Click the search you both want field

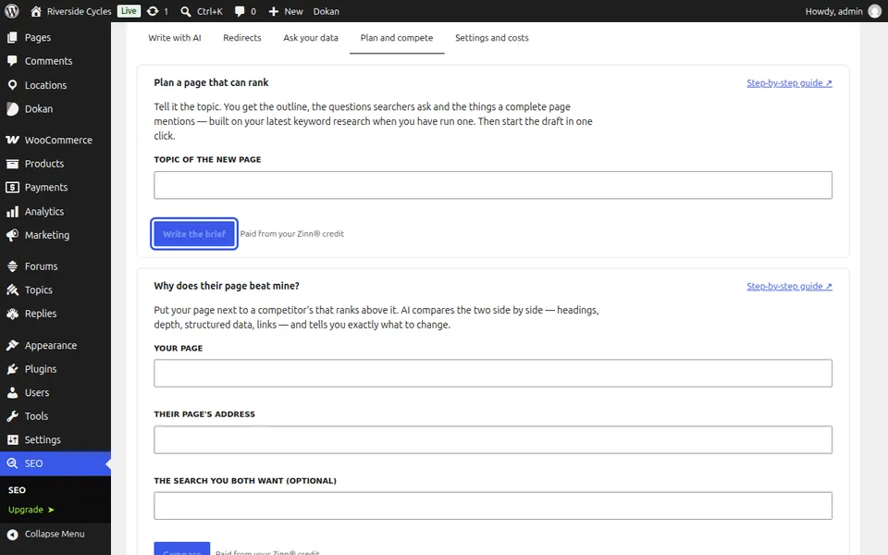click(x=493, y=506)
